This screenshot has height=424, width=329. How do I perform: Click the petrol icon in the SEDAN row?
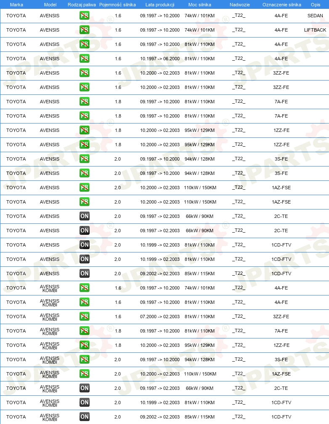[x=85, y=16]
